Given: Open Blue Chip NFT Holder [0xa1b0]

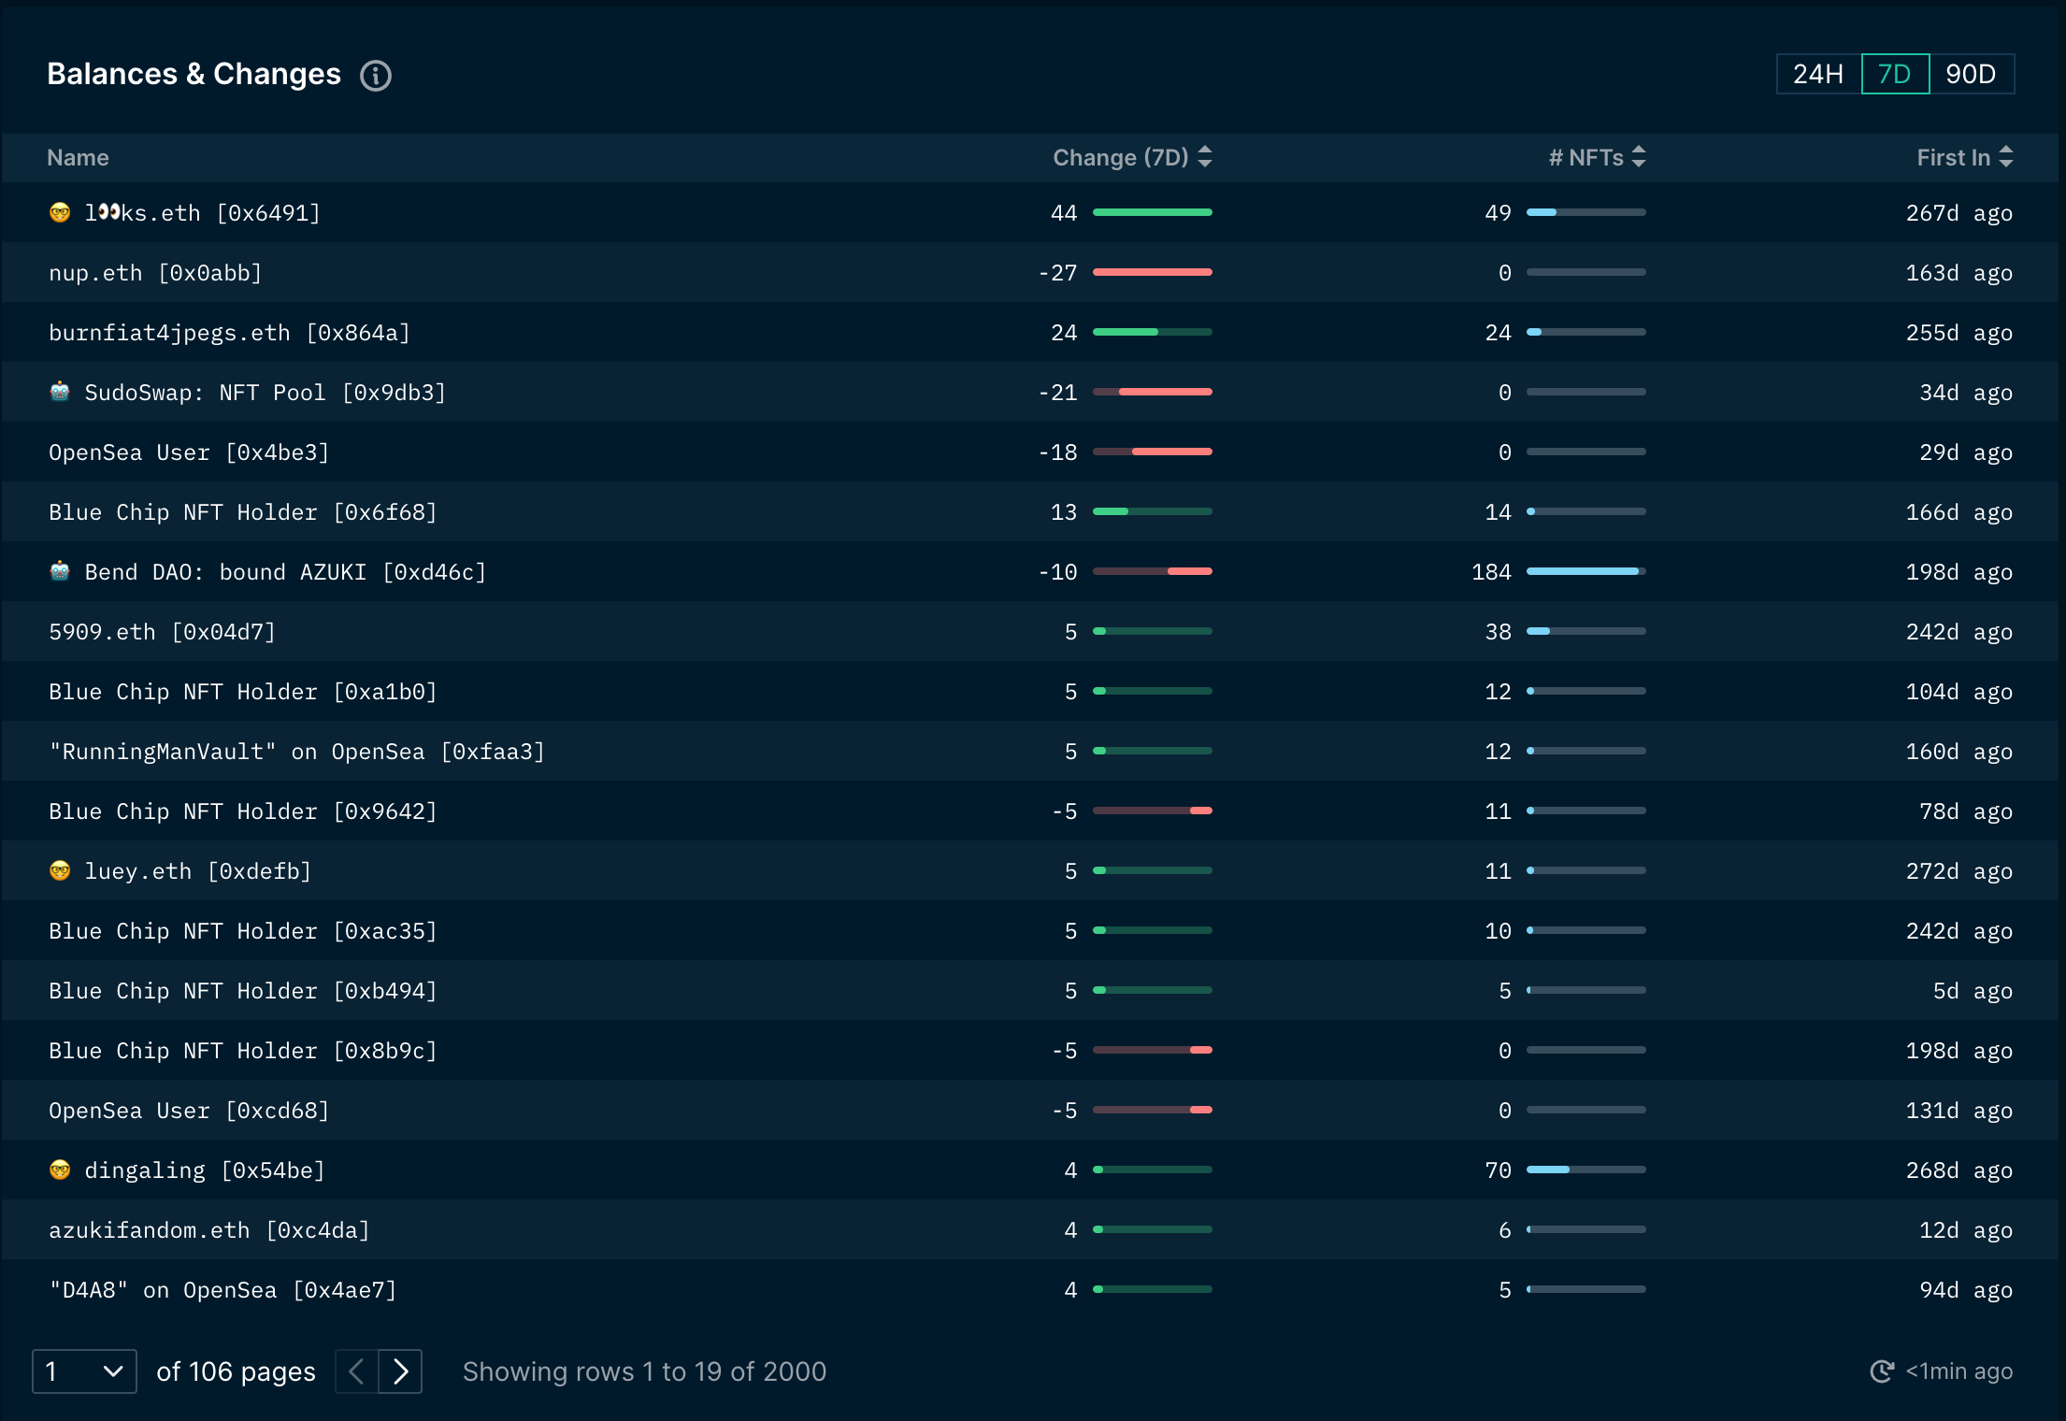Looking at the screenshot, I should (243, 692).
